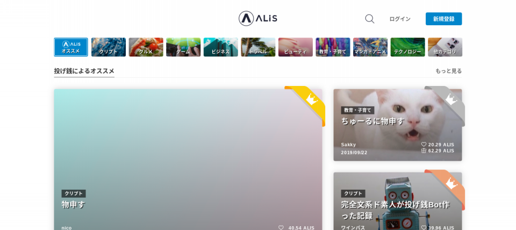Select the テクノロジー category tab

(x=408, y=47)
